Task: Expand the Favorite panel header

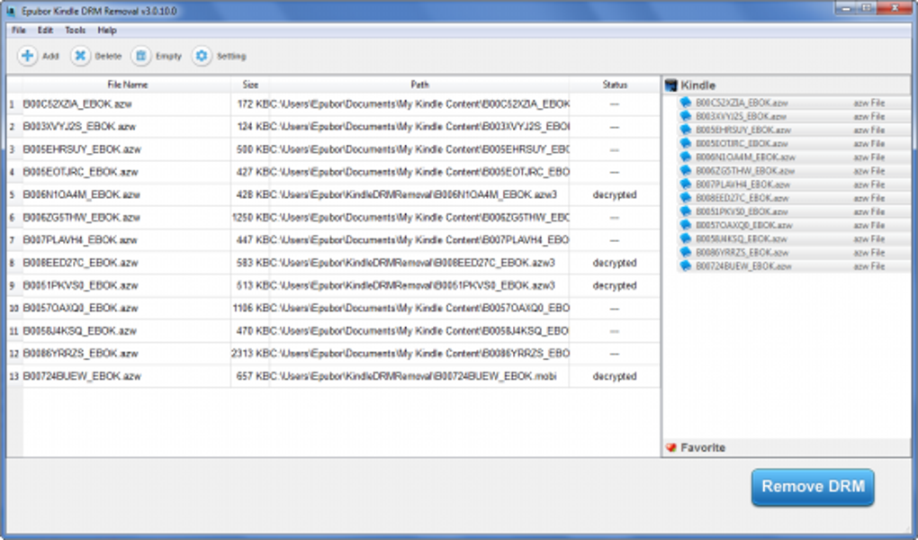Action: 787,447
